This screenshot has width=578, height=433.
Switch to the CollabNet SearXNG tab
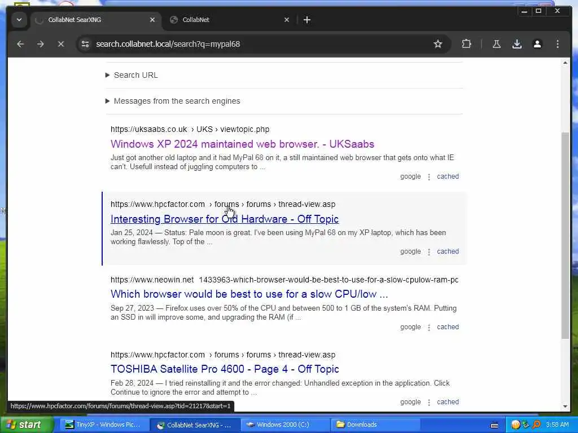pos(96,20)
